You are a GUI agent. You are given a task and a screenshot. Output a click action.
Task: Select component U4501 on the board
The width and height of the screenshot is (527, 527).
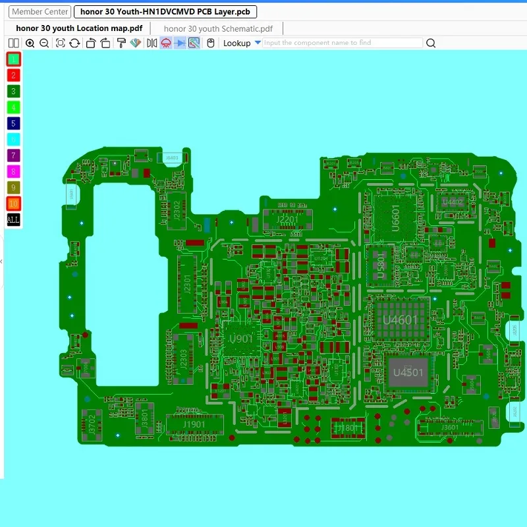point(408,372)
